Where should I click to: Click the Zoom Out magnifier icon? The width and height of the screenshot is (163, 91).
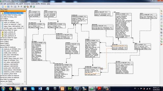tap(161, 14)
